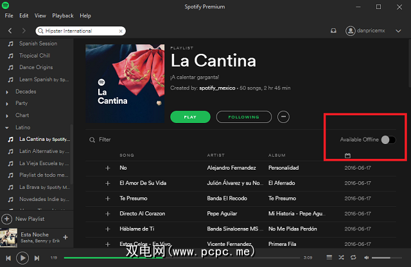Open the play queue icon
Image resolution: width=411 pixels, height=267 pixels.
pos(329,257)
